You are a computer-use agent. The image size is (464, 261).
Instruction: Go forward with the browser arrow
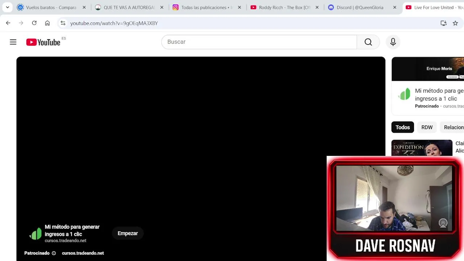pyautogui.click(x=21, y=23)
